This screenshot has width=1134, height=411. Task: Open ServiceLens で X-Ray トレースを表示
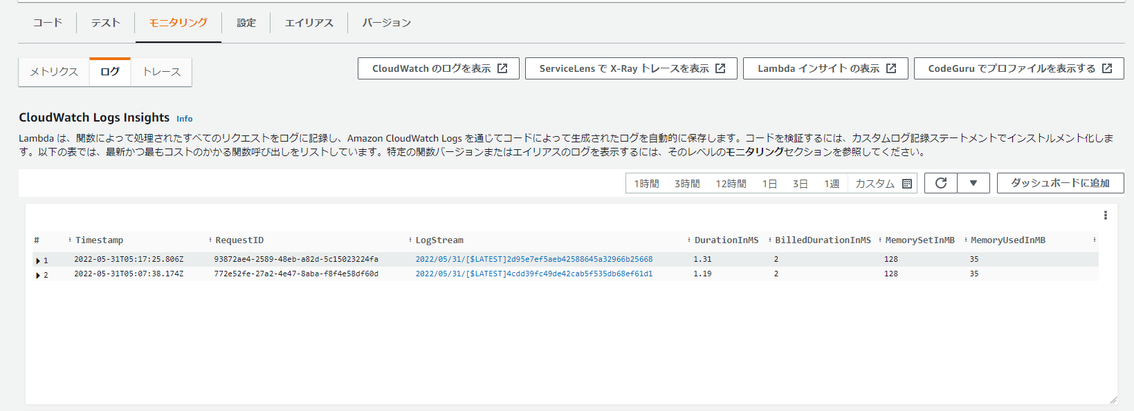631,68
